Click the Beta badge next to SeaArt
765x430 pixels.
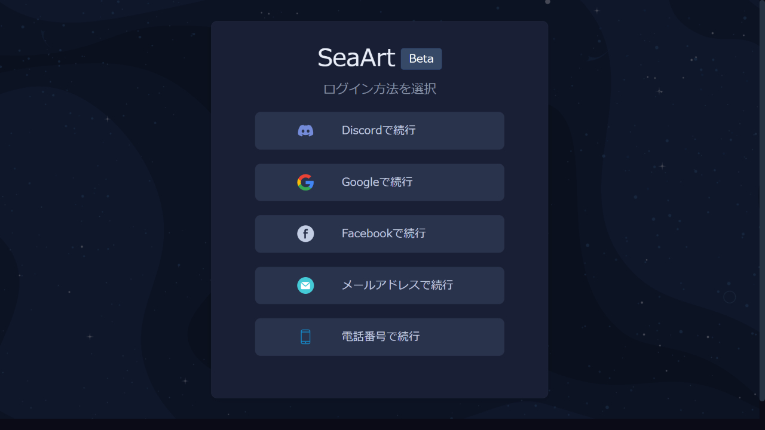[421, 59]
